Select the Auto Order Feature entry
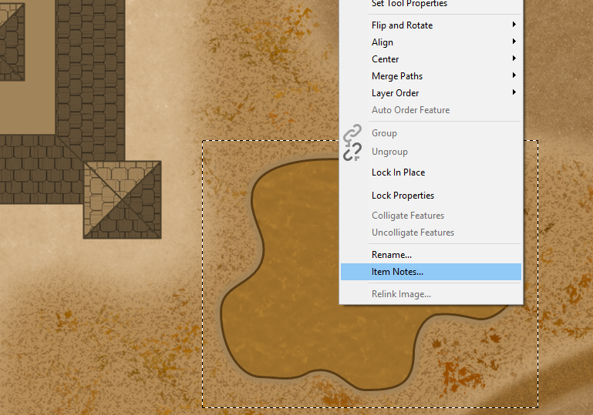The image size is (593, 415). pyautogui.click(x=410, y=110)
